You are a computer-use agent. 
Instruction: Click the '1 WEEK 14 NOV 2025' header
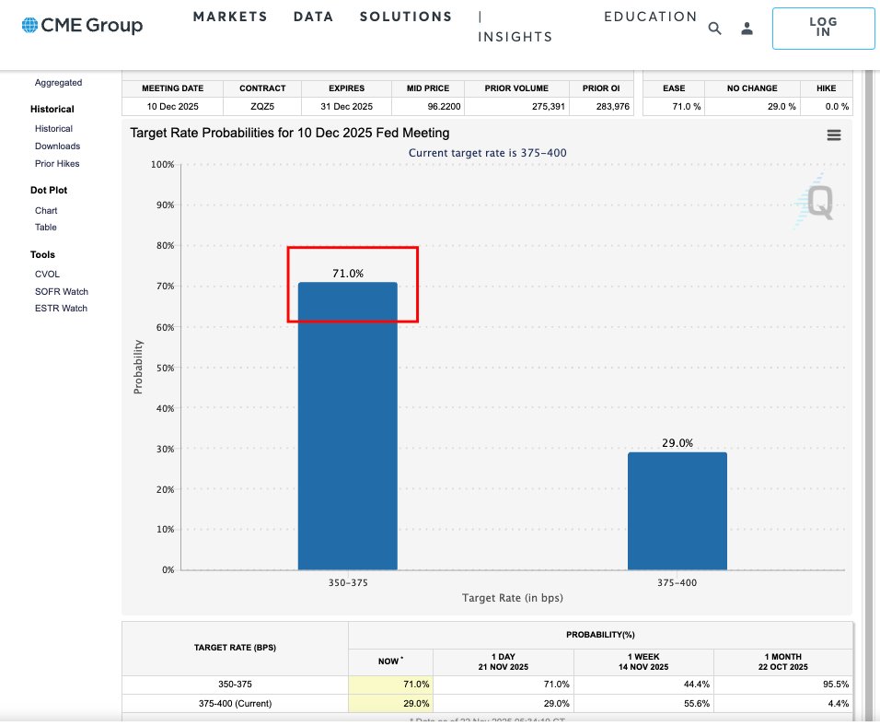point(643,662)
